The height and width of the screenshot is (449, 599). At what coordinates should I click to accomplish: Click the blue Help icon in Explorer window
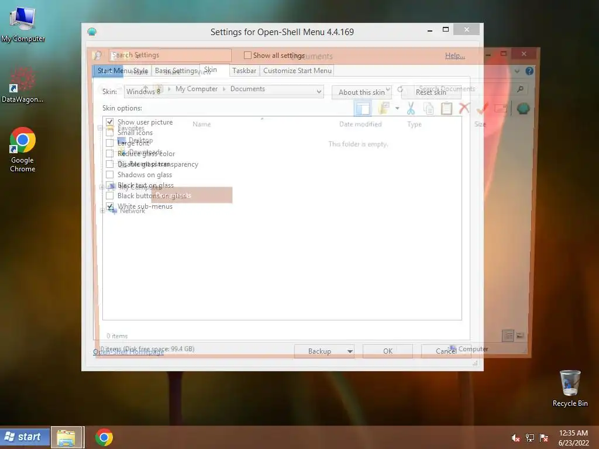529,71
